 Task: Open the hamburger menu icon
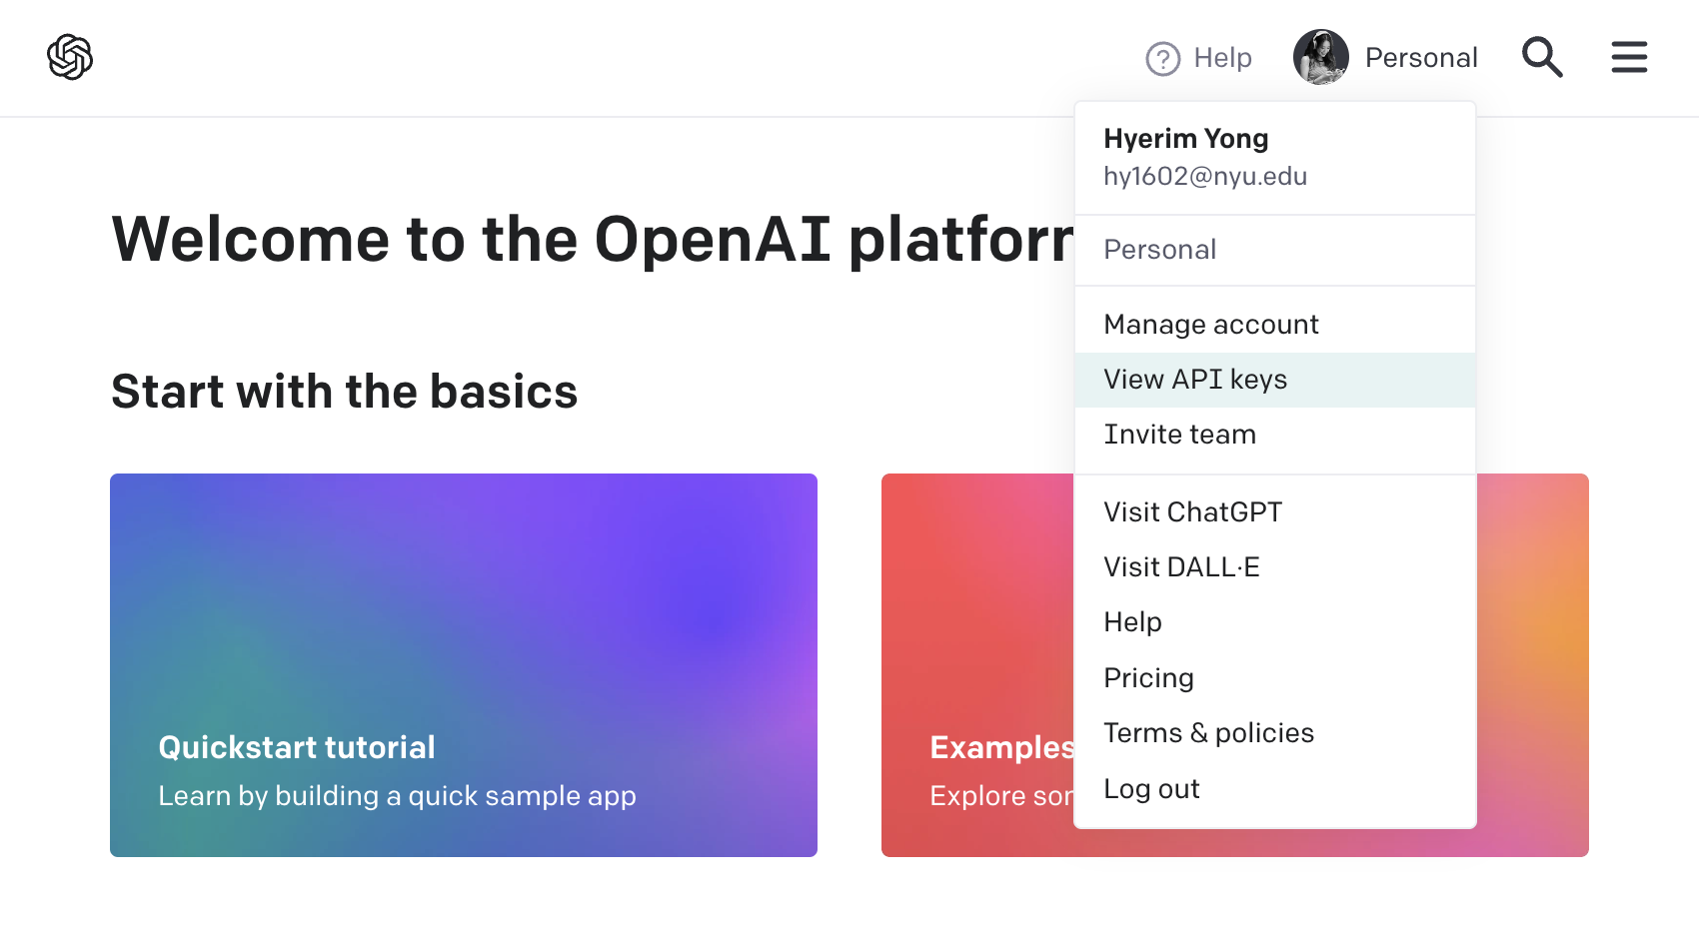tap(1629, 57)
